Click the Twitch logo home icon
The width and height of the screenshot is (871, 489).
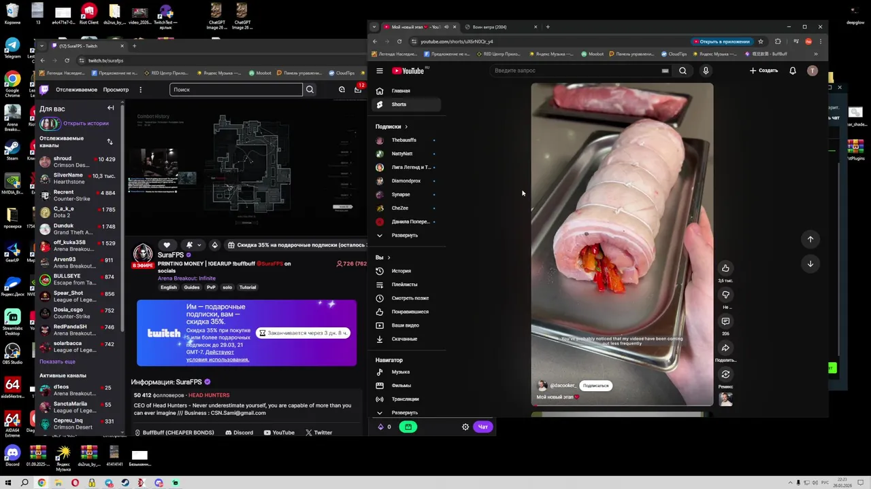pos(44,90)
